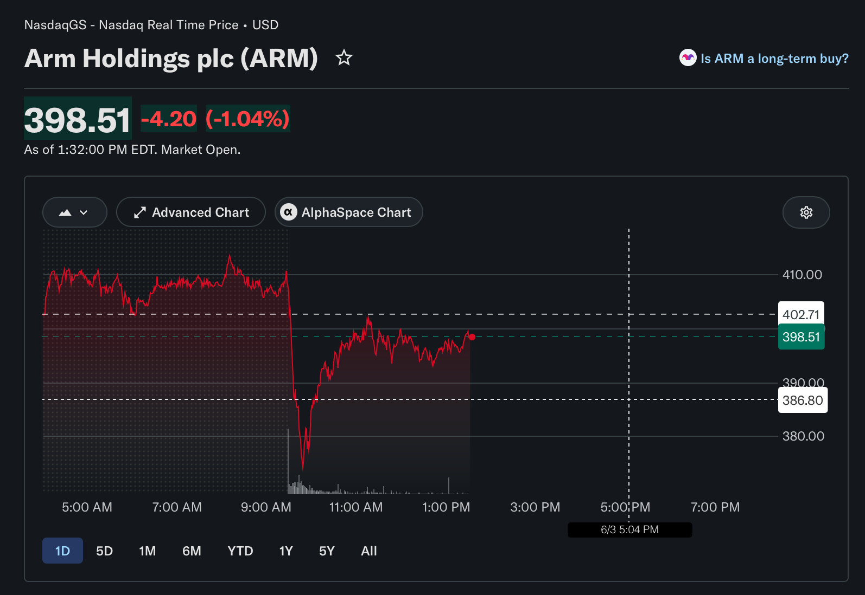Click the NasdaqGS Real Time Price label
This screenshot has width=865, height=595.
pos(151,25)
